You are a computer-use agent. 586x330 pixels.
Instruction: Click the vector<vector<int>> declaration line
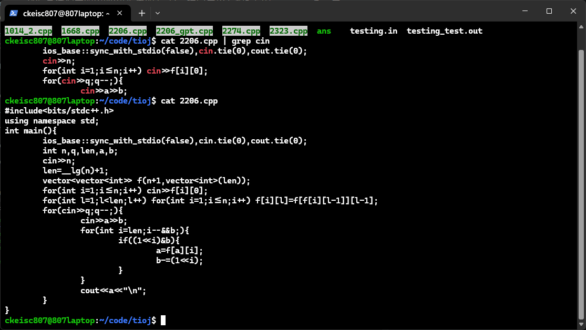pyautogui.click(x=146, y=180)
